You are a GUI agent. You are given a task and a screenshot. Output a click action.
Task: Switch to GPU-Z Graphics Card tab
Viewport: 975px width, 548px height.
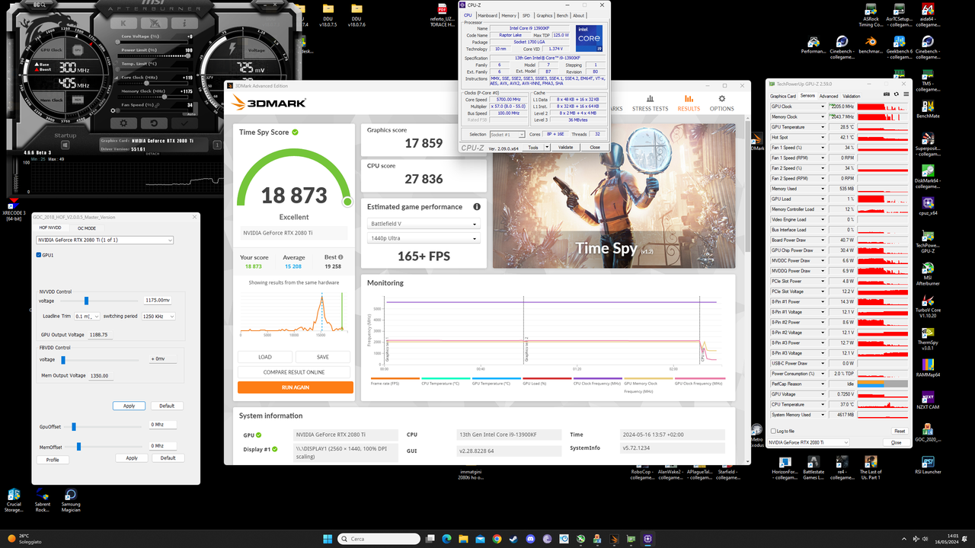pyautogui.click(x=782, y=96)
